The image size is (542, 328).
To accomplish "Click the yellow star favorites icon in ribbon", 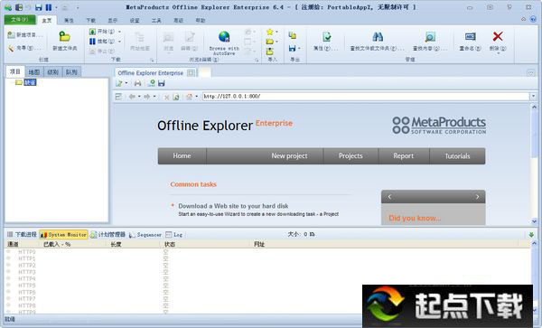I will tap(269, 32).
